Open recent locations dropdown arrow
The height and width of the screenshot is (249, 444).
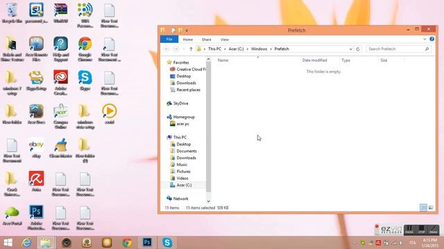(x=184, y=49)
